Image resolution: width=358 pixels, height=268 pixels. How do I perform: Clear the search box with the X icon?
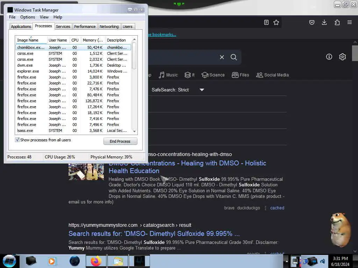tap(222, 57)
